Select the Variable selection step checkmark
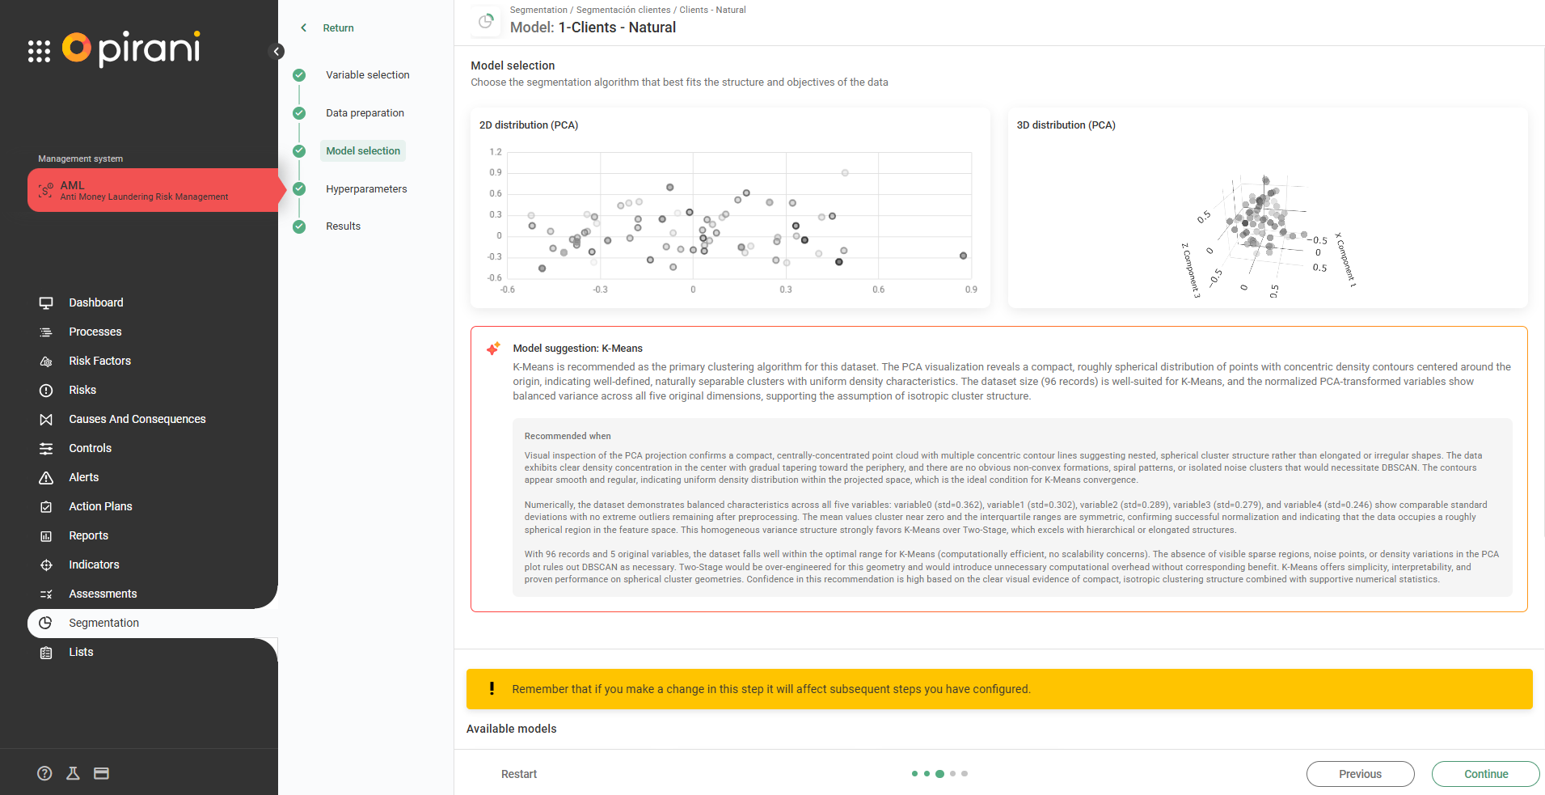The width and height of the screenshot is (1545, 795). [299, 75]
